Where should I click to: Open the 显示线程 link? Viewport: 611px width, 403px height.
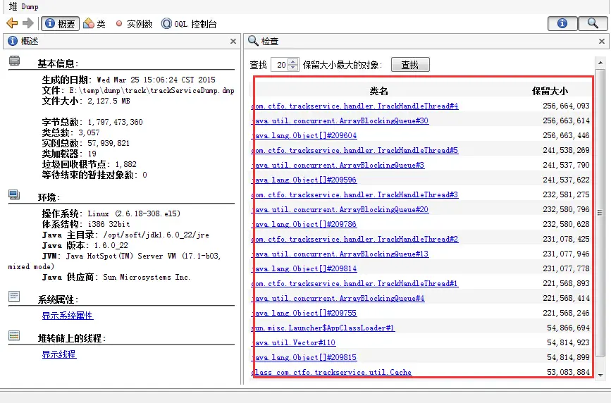pos(59,354)
